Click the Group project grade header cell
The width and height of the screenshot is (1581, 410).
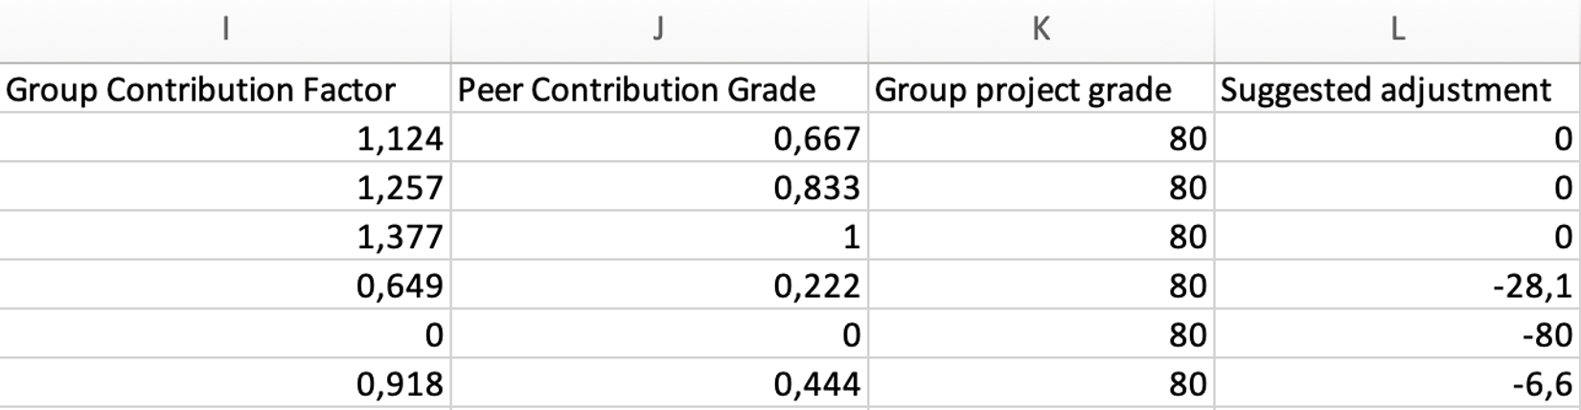tap(1041, 89)
